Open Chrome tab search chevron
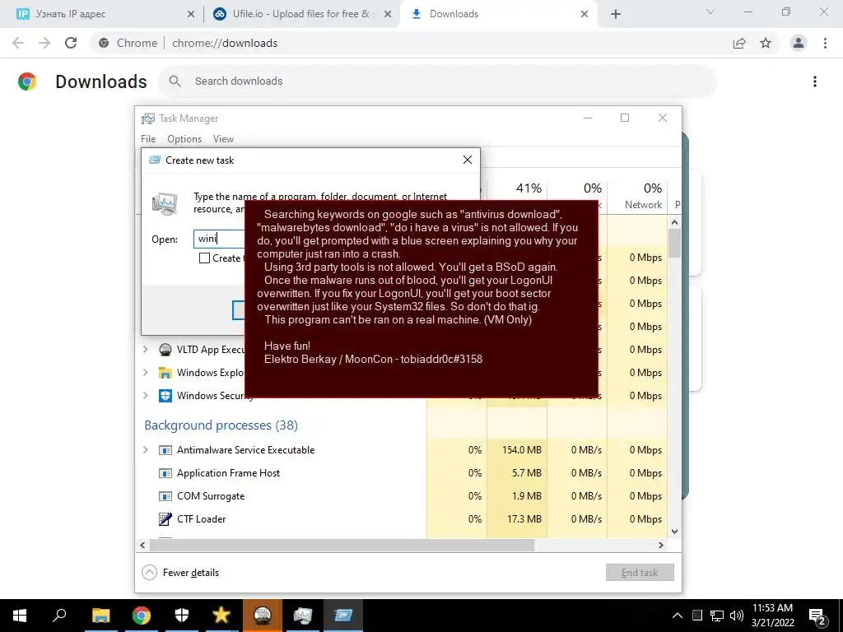 (x=710, y=12)
